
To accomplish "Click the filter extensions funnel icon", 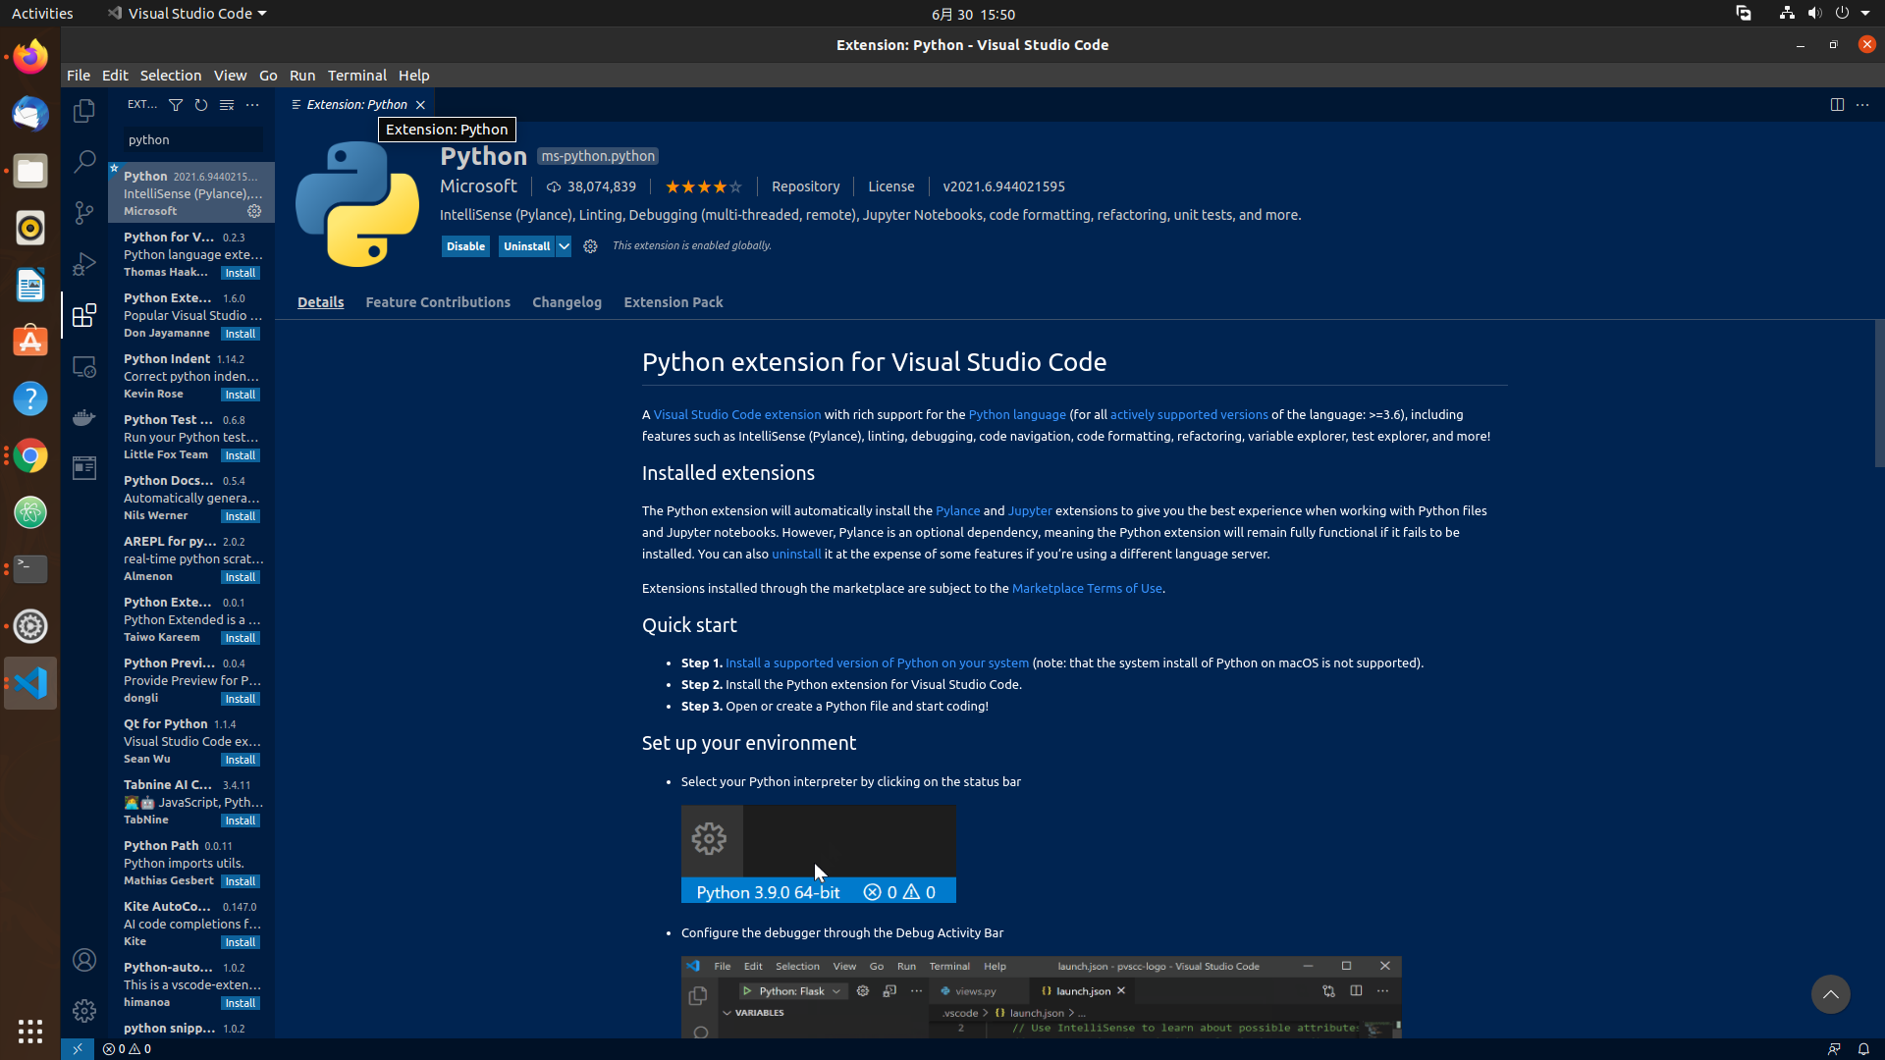I will pyautogui.click(x=176, y=105).
